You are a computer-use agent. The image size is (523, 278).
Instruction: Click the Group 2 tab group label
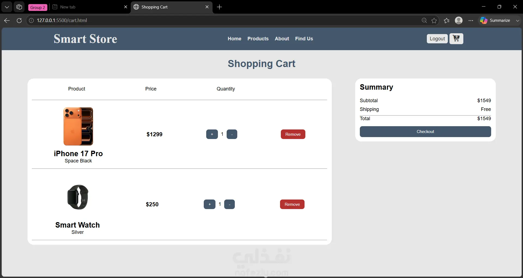[x=38, y=7]
